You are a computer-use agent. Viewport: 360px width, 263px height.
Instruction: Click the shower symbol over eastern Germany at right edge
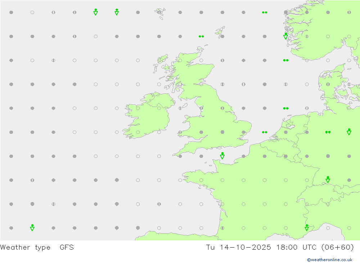tap(349, 132)
